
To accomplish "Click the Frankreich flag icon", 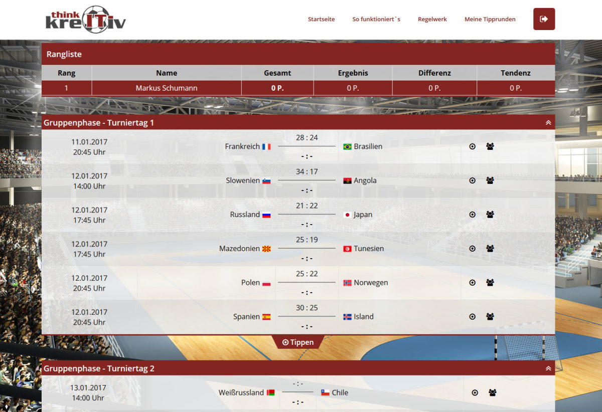I will tap(266, 147).
